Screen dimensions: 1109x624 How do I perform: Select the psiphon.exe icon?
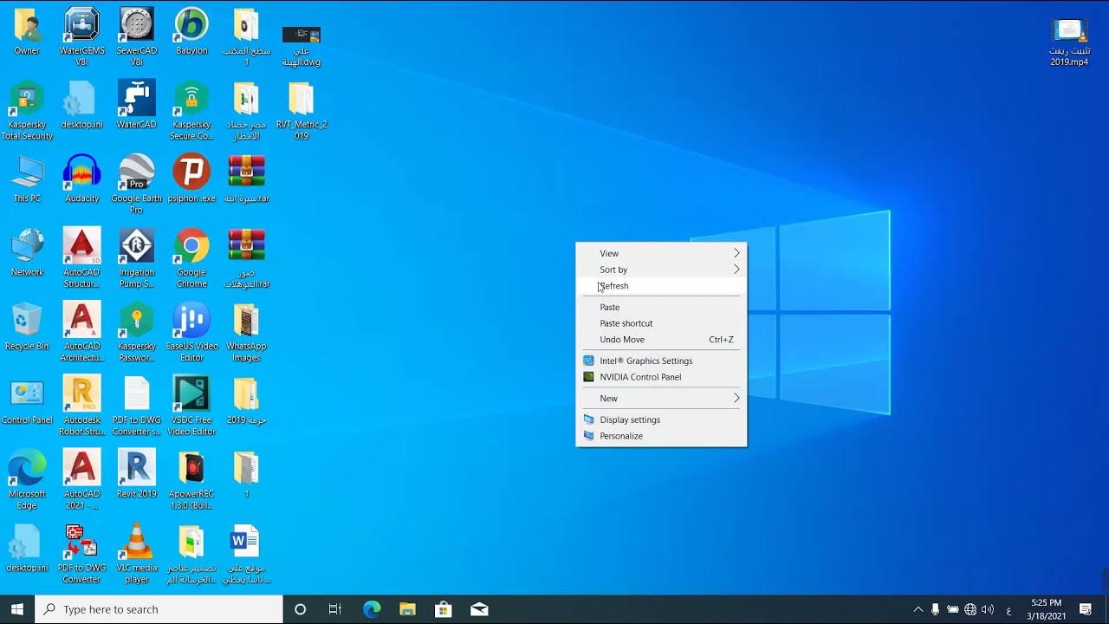pyautogui.click(x=191, y=179)
